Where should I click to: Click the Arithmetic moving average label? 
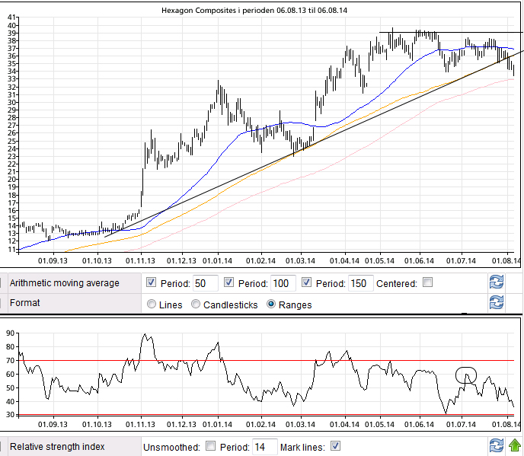tap(64, 283)
